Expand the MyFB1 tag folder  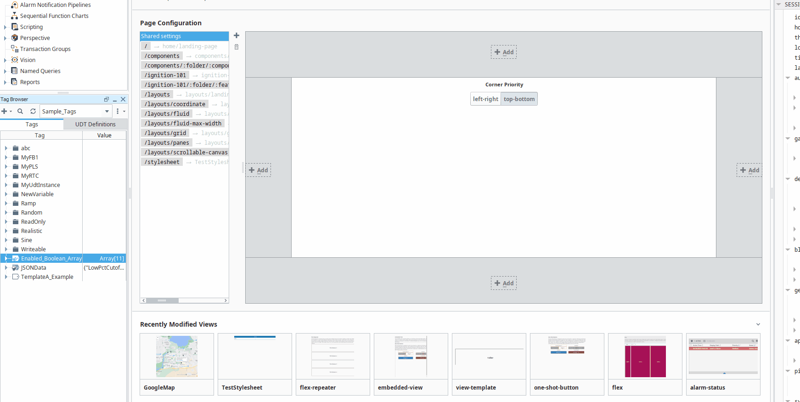6,158
